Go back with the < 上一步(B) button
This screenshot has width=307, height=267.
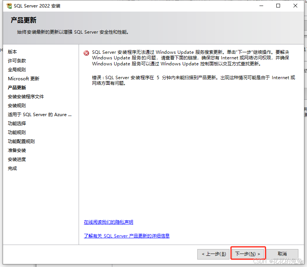tap(213, 254)
